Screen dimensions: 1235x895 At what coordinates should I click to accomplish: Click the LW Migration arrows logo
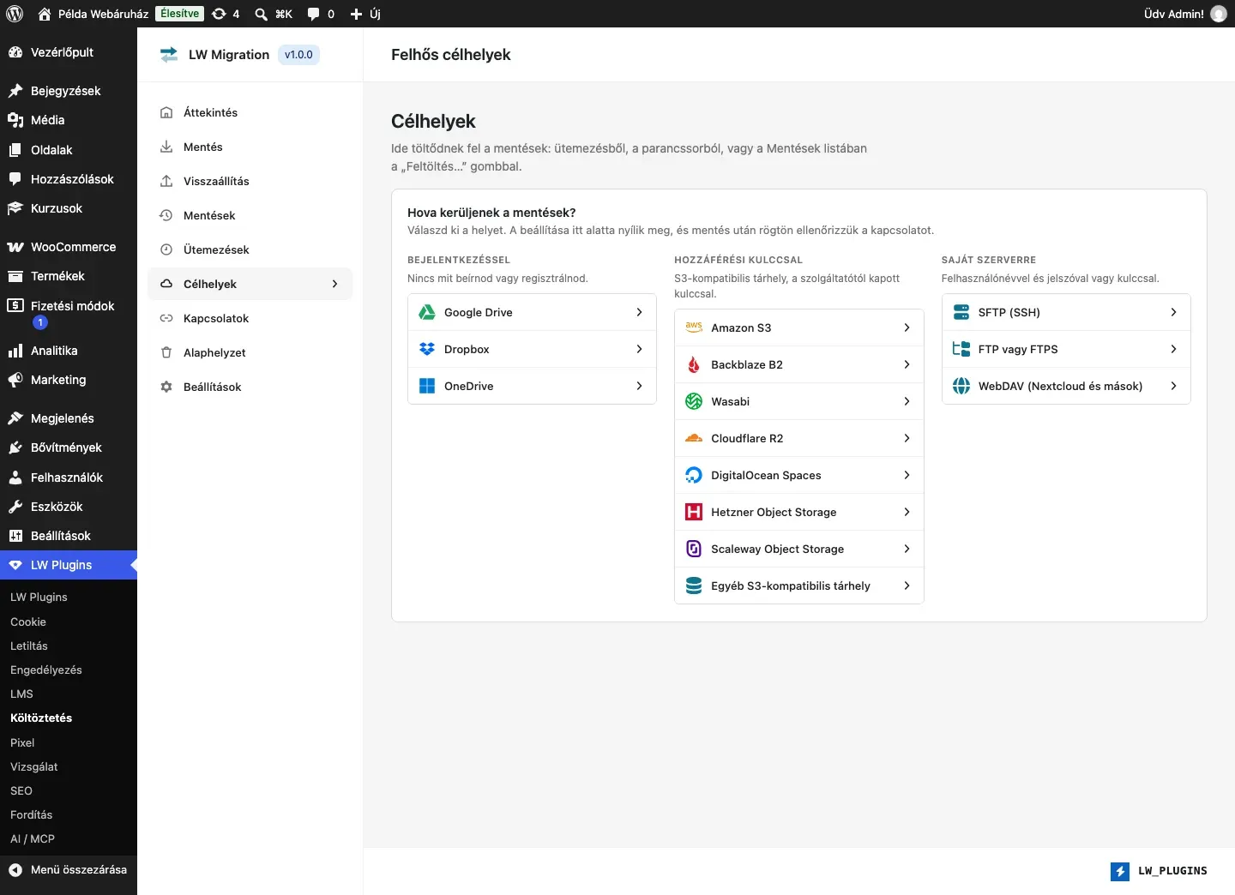[168, 55]
